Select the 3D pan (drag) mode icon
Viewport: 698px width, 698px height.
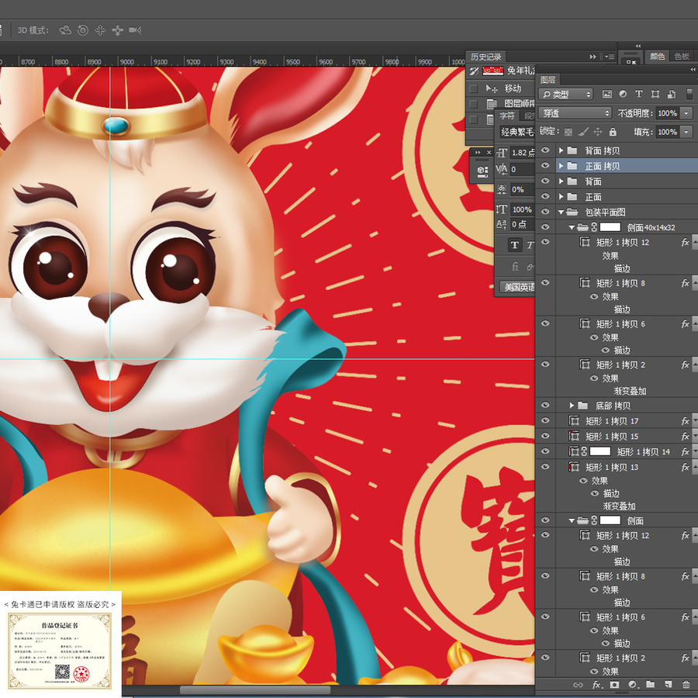pyautogui.click(x=100, y=30)
